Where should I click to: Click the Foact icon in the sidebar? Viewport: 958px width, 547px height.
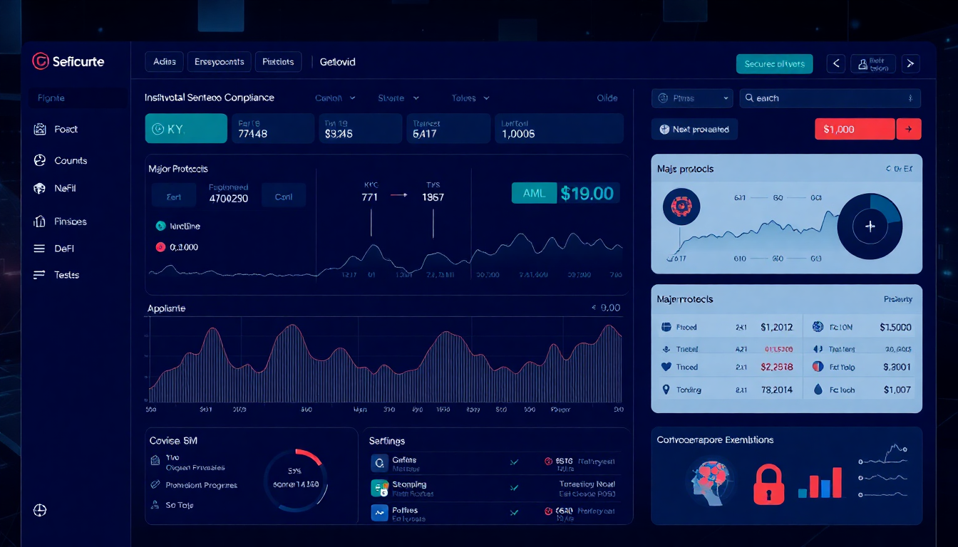pos(40,130)
